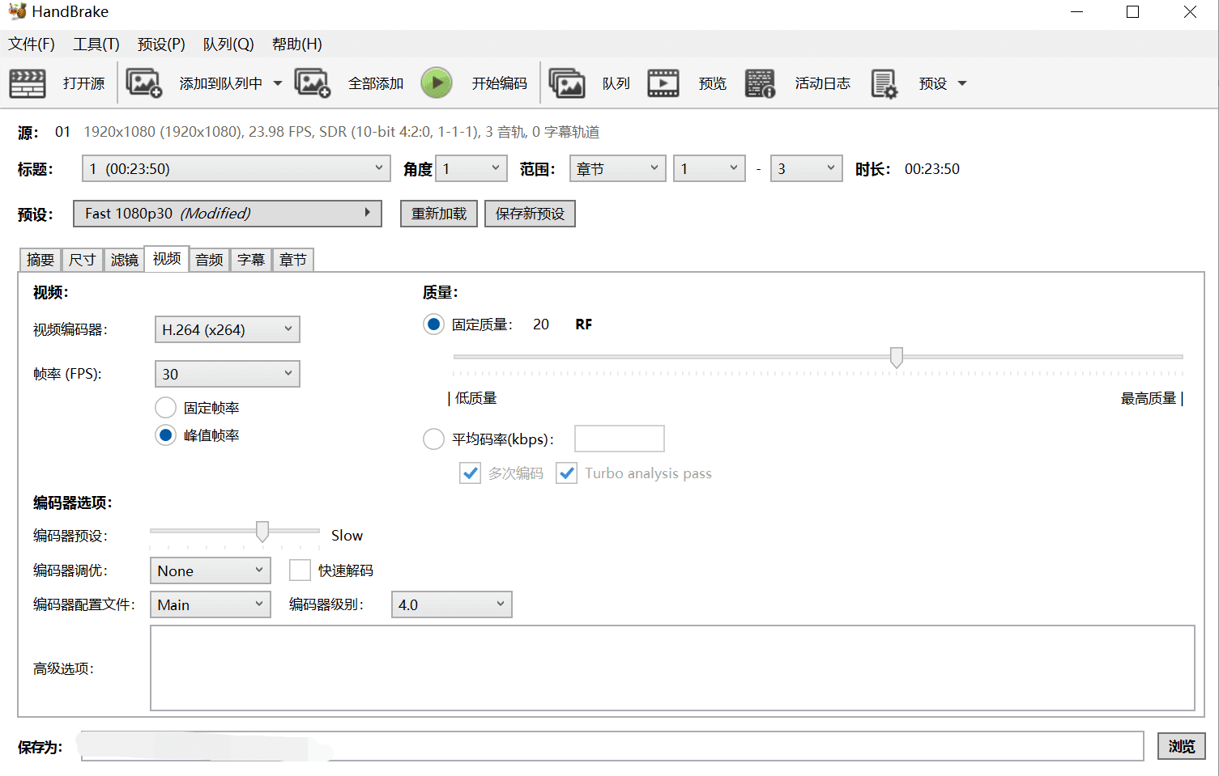
Task: Open the 帧率 (FPS) dropdown
Action: pos(228,374)
